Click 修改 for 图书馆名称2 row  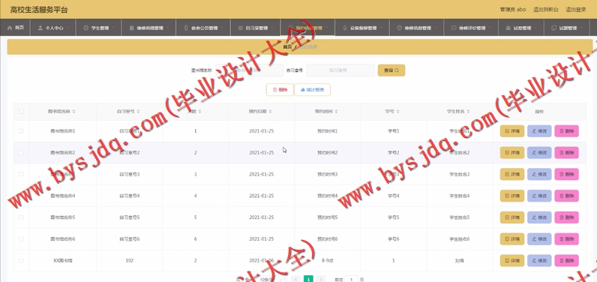click(x=539, y=152)
